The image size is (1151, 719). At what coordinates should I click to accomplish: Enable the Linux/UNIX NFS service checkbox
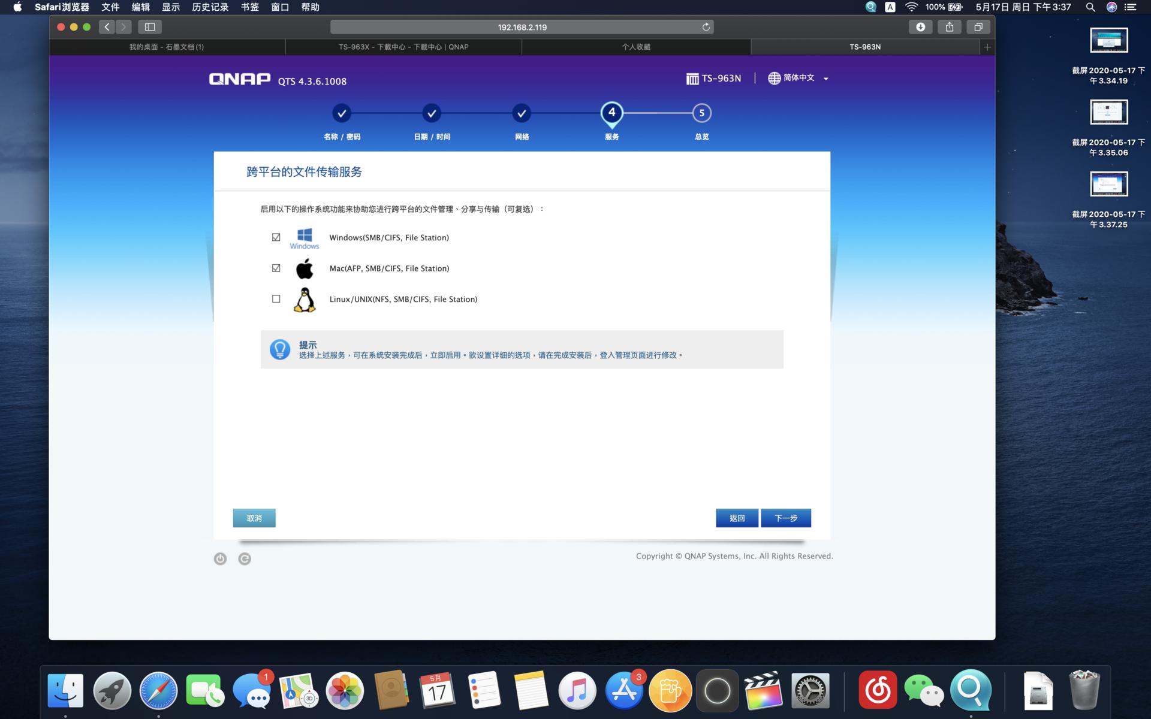(276, 299)
